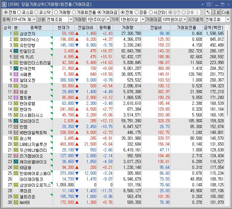The height and width of the screenshot is (209, 232).
Task: Select the 코스피 radio button
Action: point(19,12)
